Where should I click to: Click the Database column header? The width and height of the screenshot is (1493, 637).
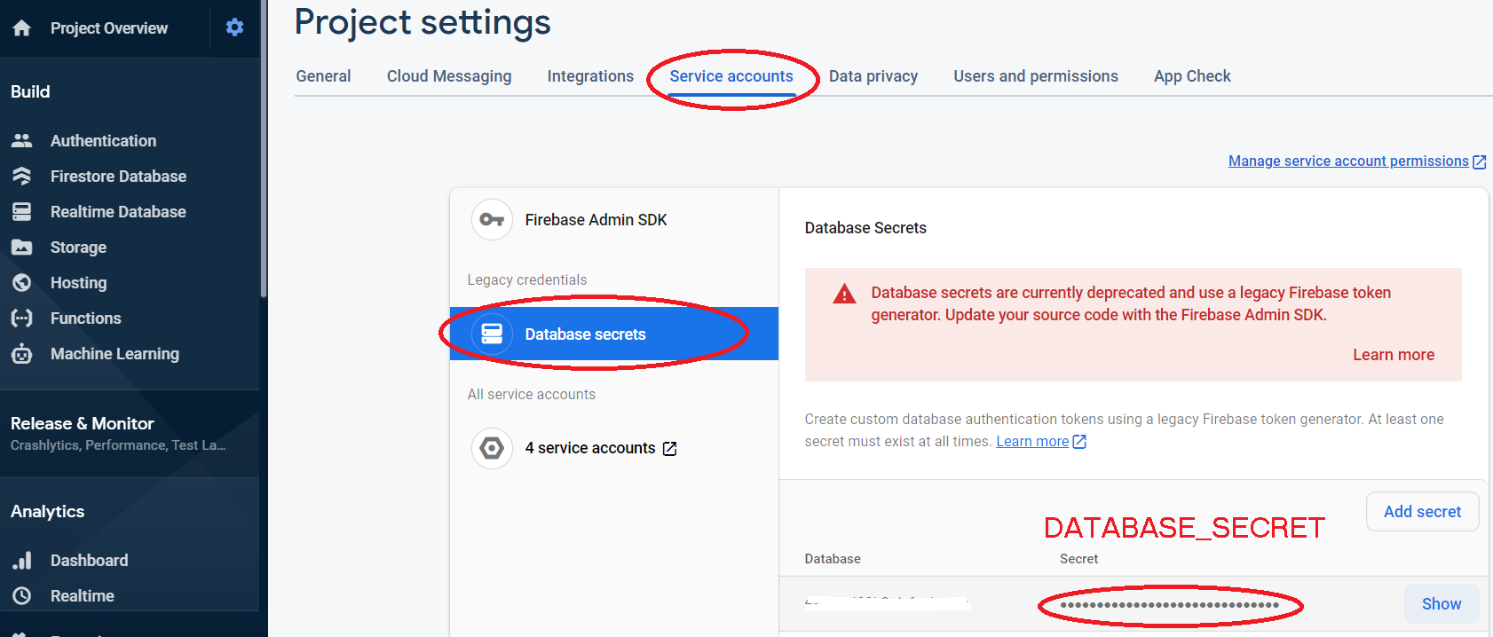(833, 559)
